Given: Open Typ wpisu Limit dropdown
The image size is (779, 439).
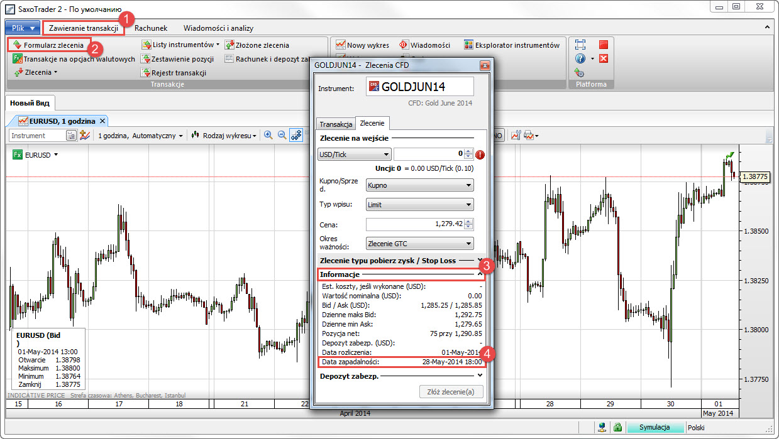Looking at the screenshot, I should [419, 205].
